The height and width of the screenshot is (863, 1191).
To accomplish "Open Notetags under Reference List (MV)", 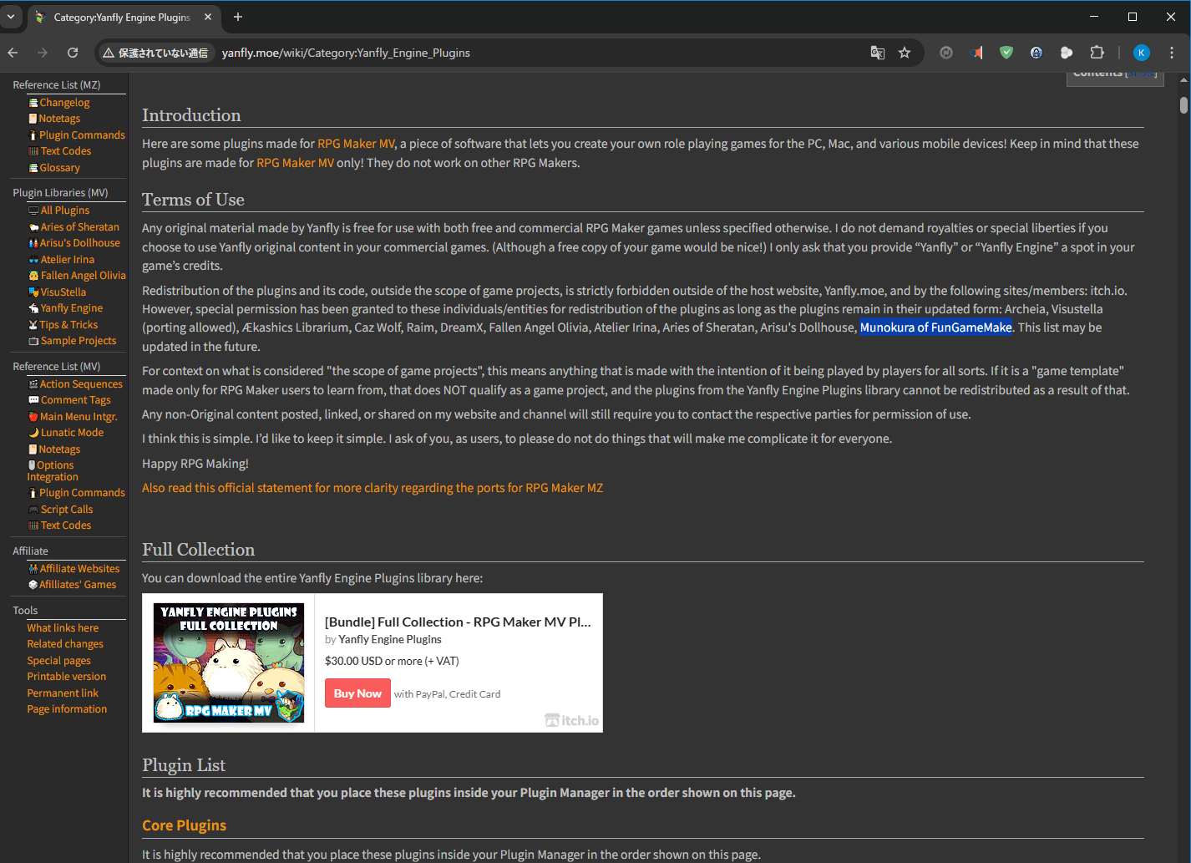I will pos(59,449).
